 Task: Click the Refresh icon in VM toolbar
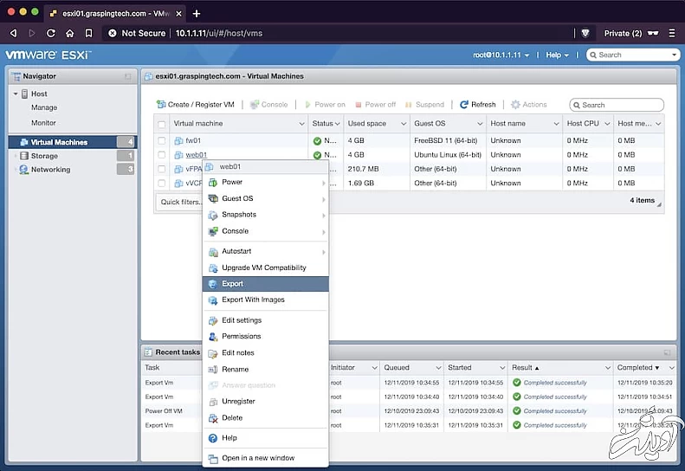point(464,105)
